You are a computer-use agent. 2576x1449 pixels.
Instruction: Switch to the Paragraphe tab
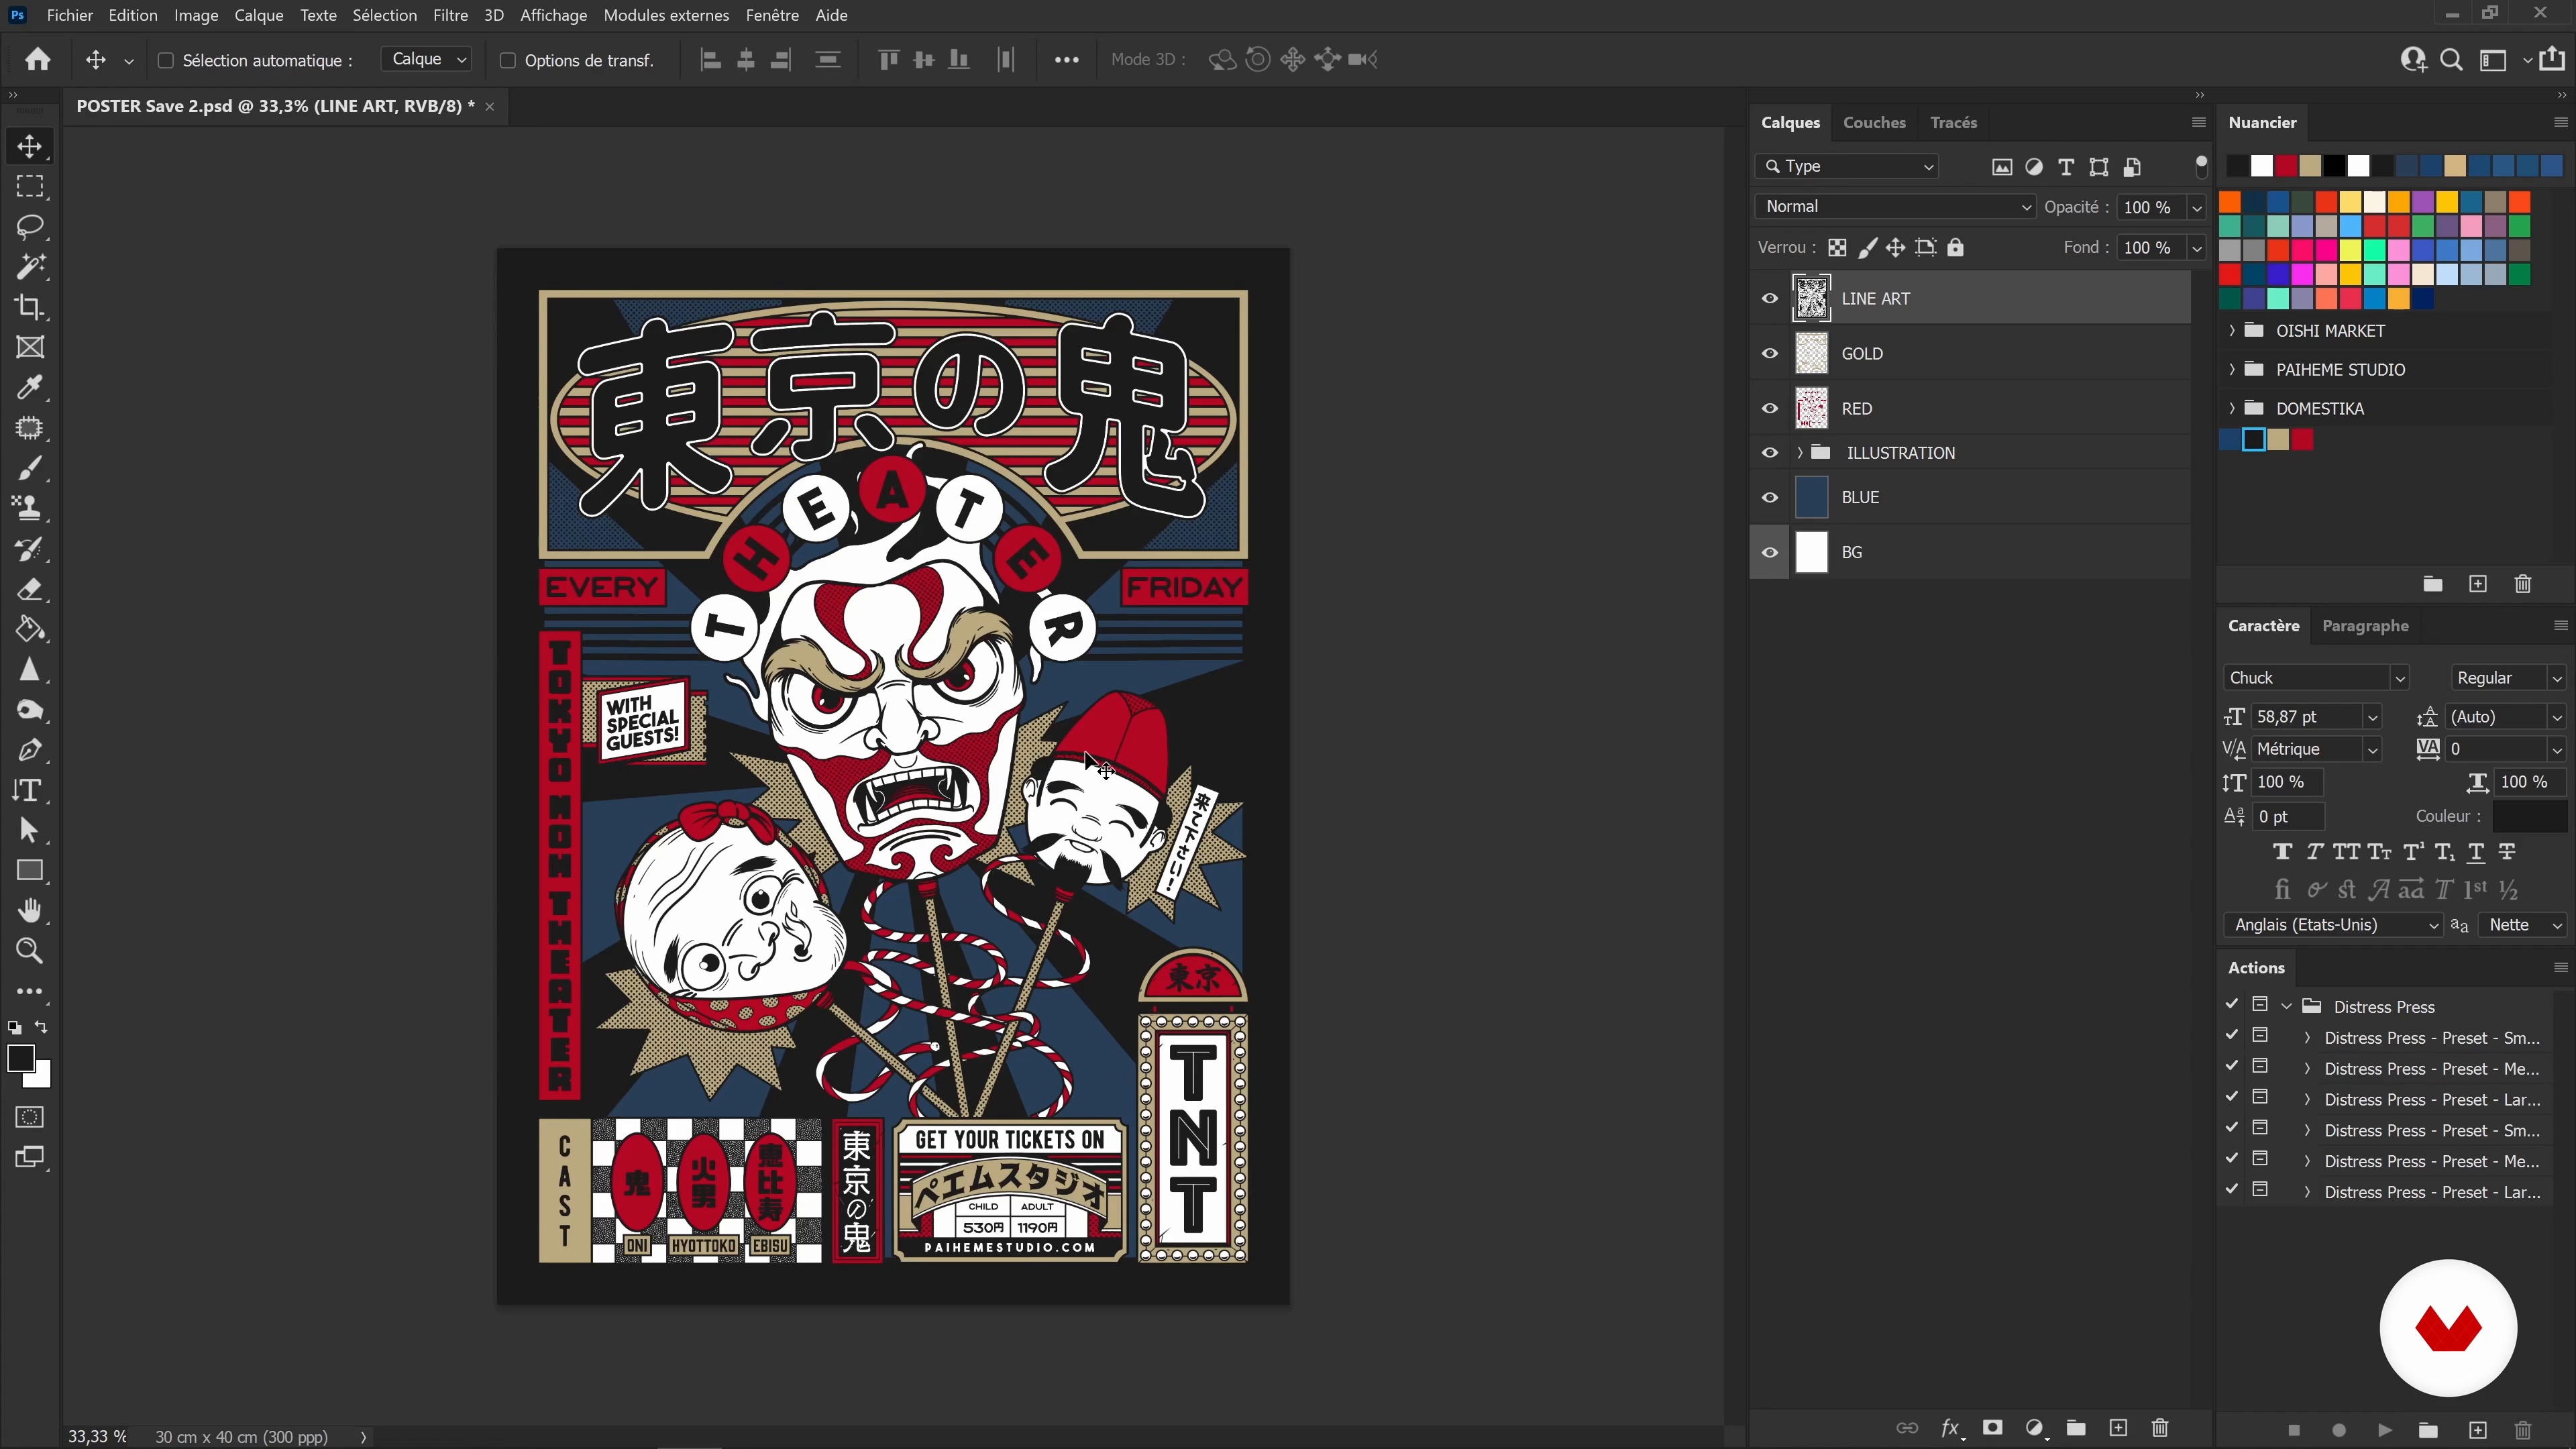[x=2365, y=626]
